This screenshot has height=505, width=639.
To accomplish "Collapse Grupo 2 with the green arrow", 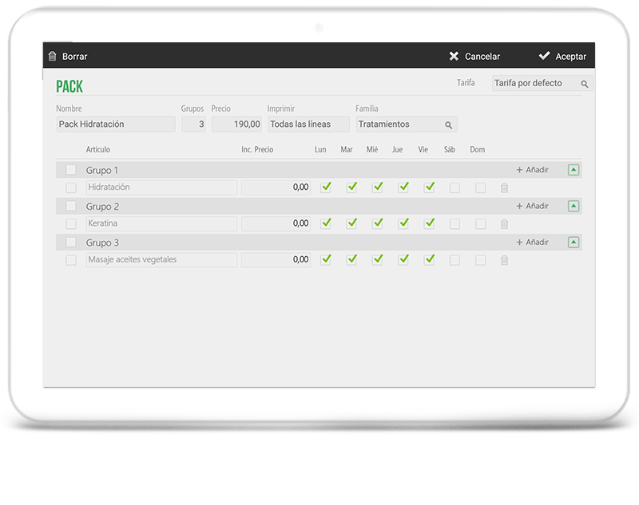I will (x=574, y=206).
